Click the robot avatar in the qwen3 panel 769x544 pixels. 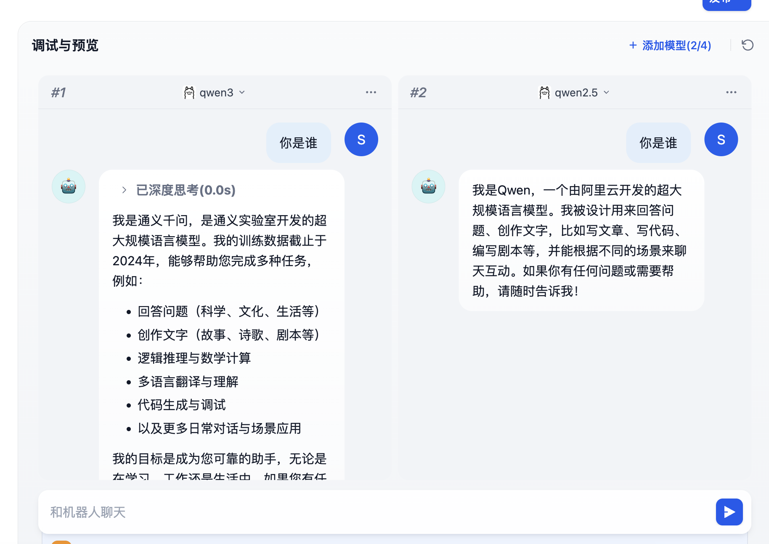click(x=69, y=187)
